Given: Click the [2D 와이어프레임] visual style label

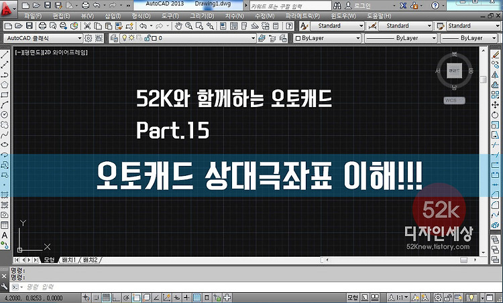Looking at the screenshot, I should 66,52.
